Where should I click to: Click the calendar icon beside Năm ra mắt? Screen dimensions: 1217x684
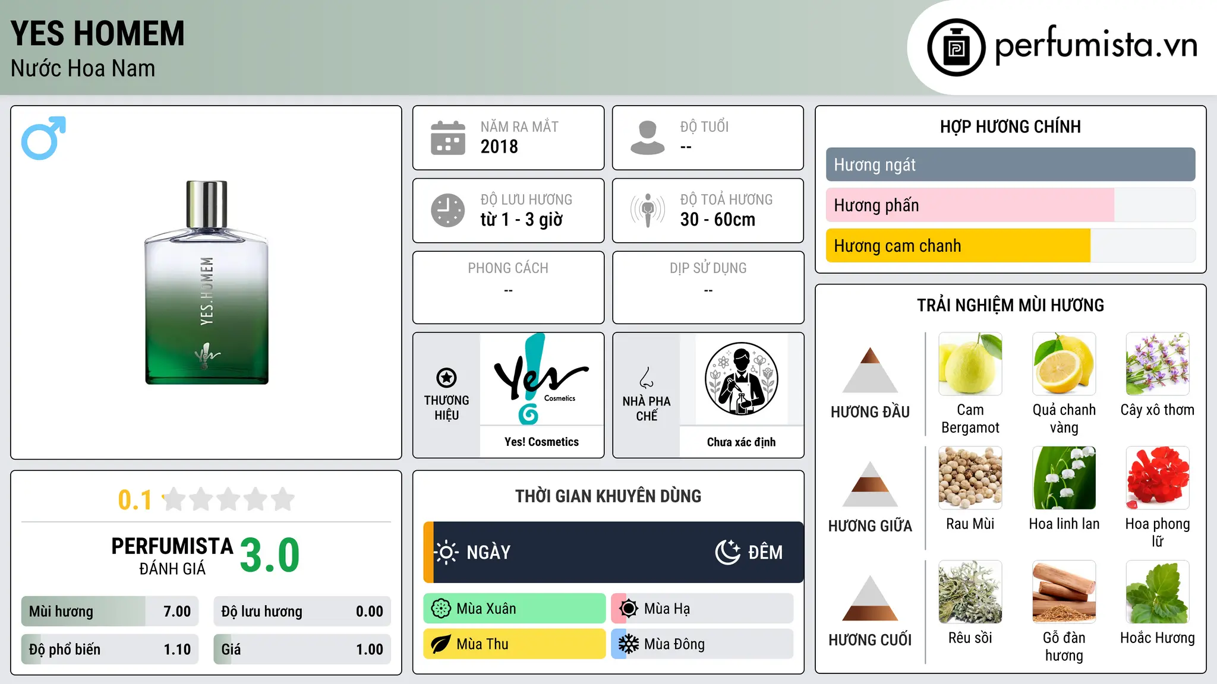tap(448, 138)
